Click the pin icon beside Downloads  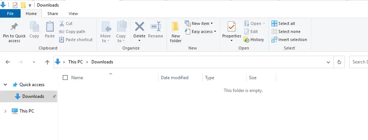pos(54,96)
